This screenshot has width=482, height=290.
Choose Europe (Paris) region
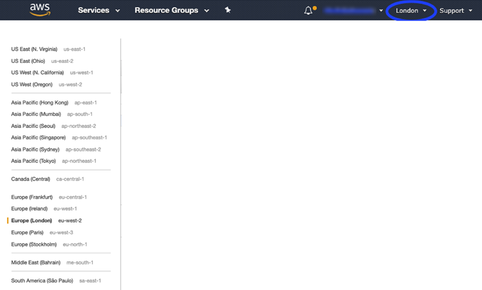click(28, 233)
